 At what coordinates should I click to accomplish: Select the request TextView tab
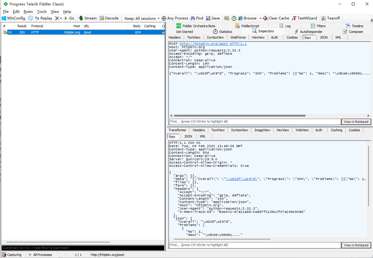tap(194, 37)
